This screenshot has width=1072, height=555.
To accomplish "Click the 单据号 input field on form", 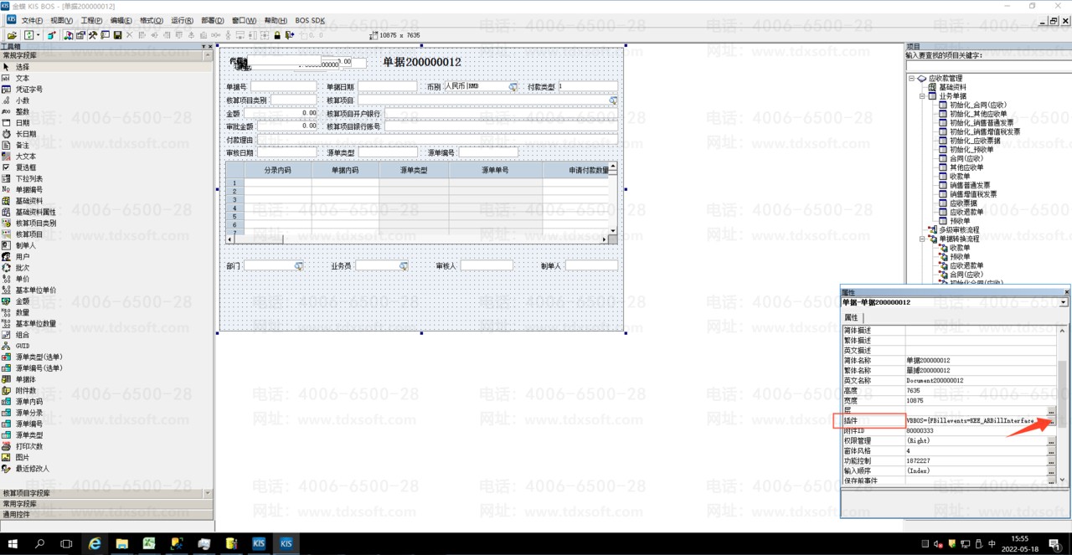I will 283,86.
